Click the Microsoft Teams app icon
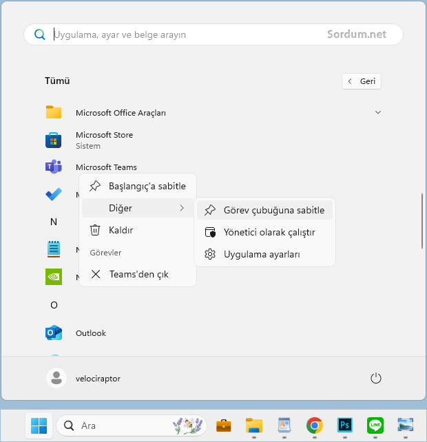 (x=54, y=167)
